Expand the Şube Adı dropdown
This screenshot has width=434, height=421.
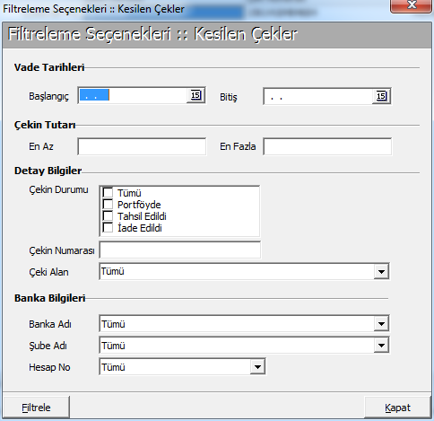click(x=381, y=346)
